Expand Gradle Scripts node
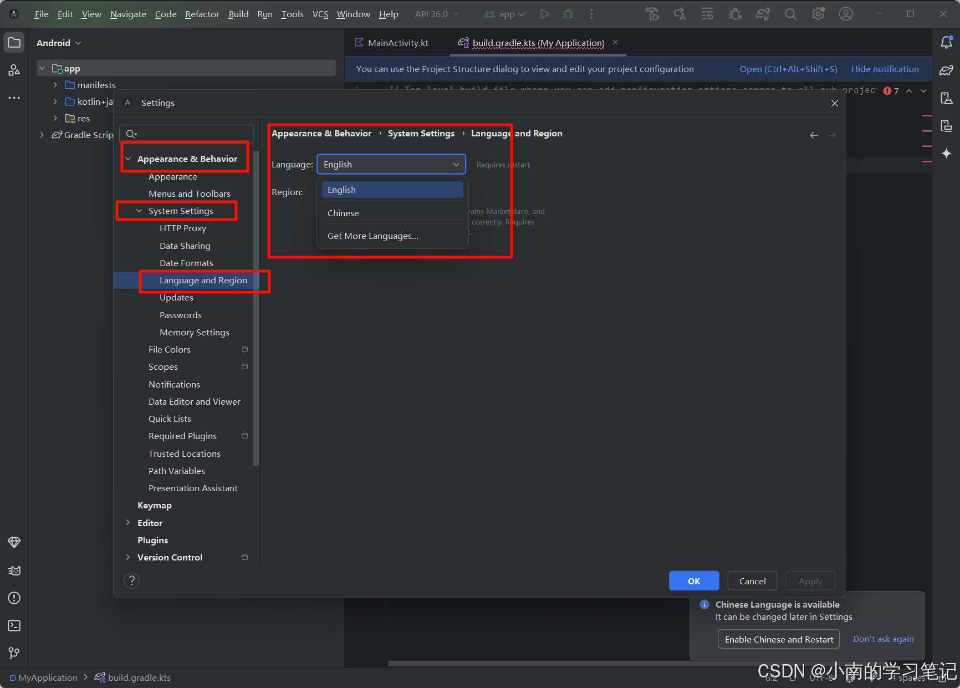The image size is (960, 688). [42, 135]
